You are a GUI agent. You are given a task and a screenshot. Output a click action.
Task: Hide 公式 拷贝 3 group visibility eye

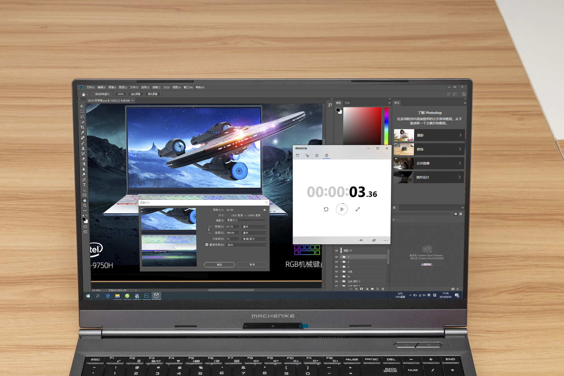coord(336,281)
